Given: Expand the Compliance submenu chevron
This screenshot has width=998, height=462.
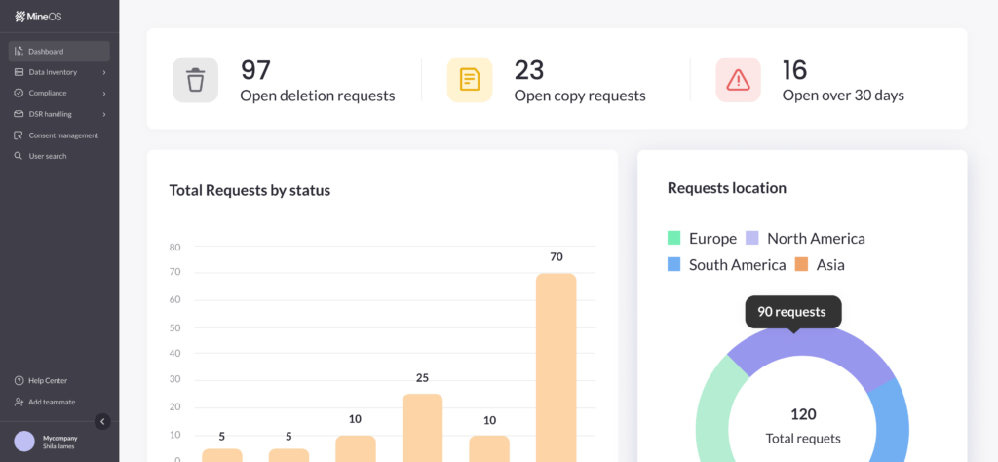Looking at the screenshot, I should tap(104, 94).
